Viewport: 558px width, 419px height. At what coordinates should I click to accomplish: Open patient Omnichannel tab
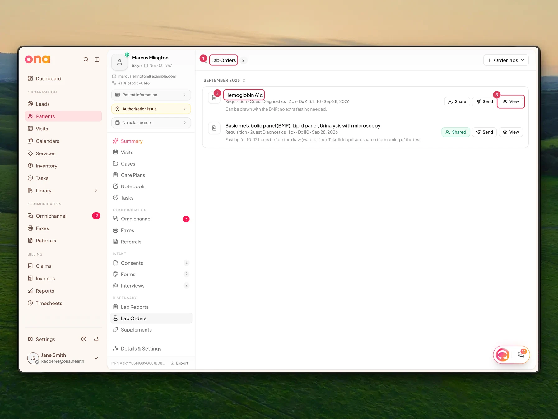click(x=151, y=219)
